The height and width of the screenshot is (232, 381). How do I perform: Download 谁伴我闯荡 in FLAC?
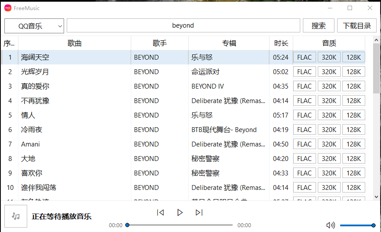(305, 188)
